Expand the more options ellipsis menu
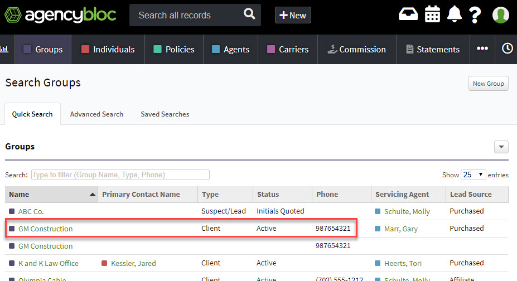The height and width of the screenshot is (281, 517). [x=482, y=49]
